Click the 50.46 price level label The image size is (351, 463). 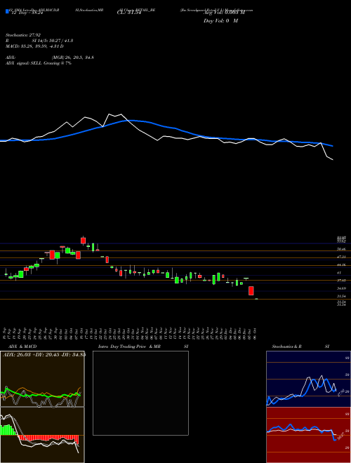(341, 250)
